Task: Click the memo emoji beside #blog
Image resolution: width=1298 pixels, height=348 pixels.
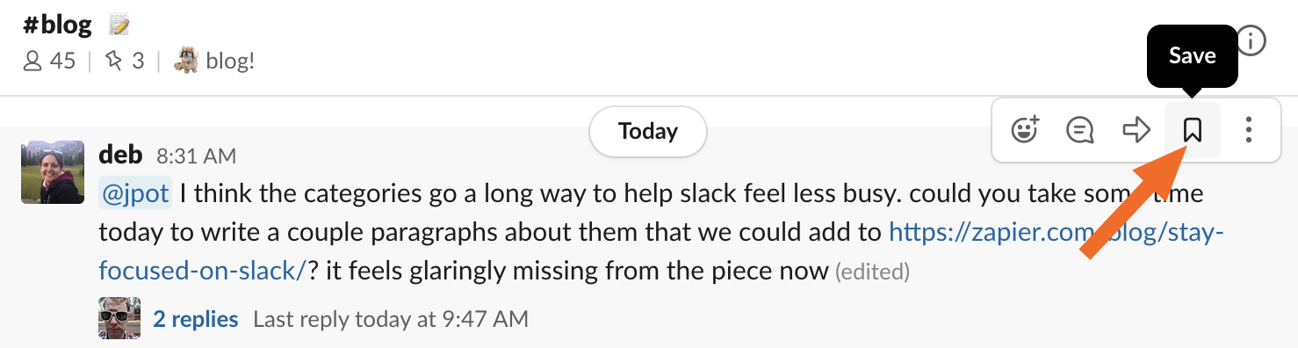Action: (119, 26)
